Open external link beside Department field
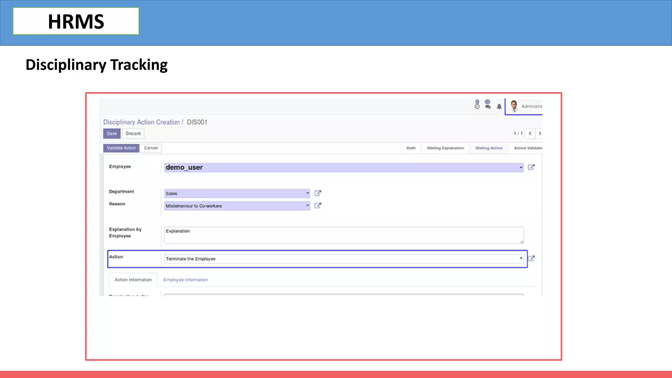 click(x=318, y=193)
